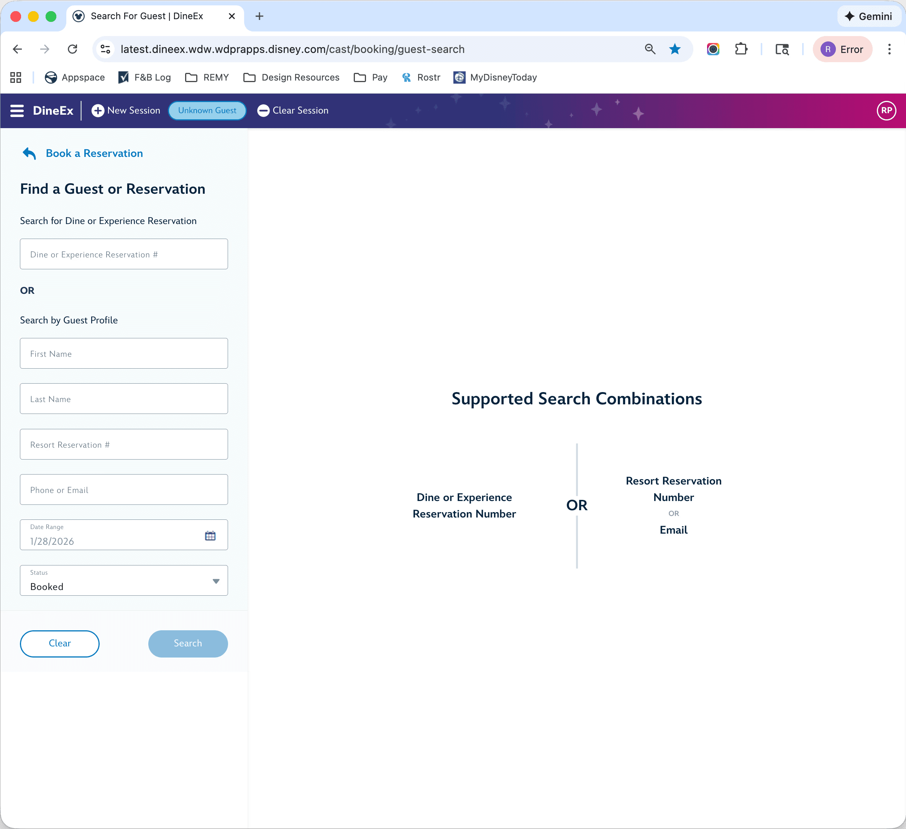Open the browser extensions puzzle icon
This screenshot has height=829, width=906.
[x=741, y=49]
